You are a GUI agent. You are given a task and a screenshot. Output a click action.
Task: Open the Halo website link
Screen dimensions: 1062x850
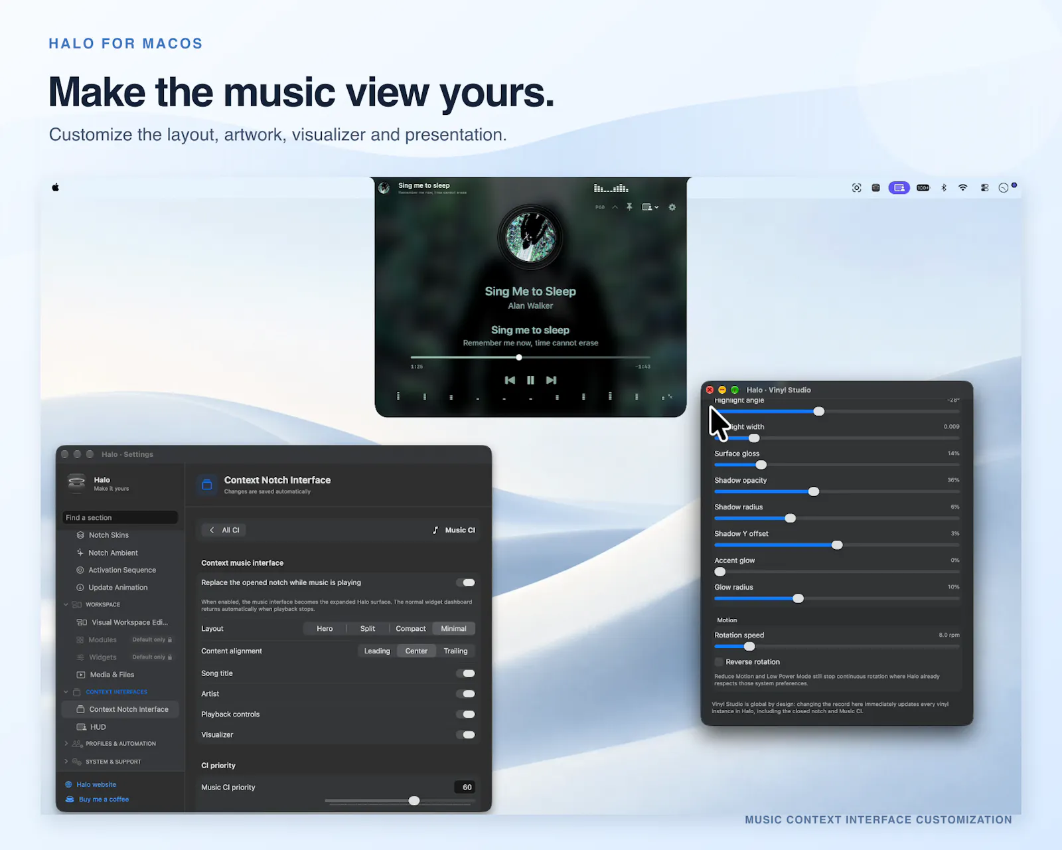[96, 784]
